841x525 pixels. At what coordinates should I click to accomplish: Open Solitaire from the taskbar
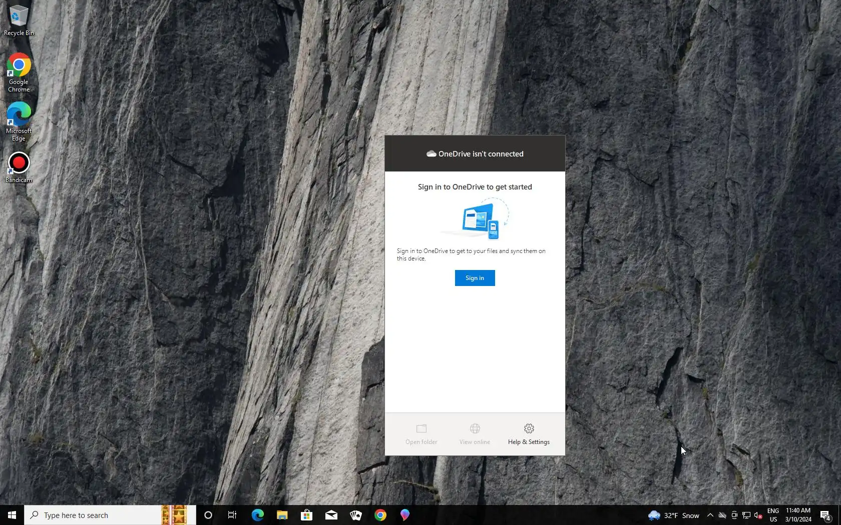coord(355,515)
